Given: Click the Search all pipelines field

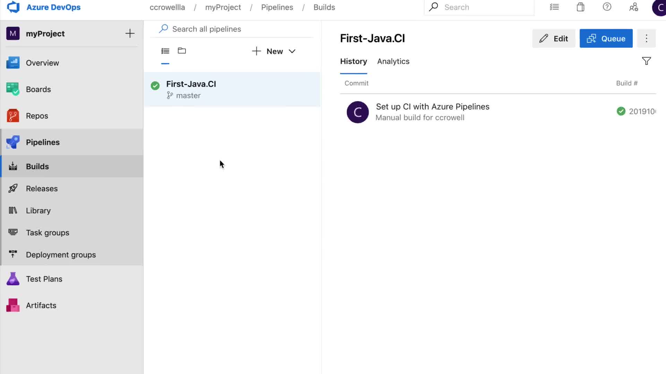Looking at the screenshot, I should coord(236,29).
